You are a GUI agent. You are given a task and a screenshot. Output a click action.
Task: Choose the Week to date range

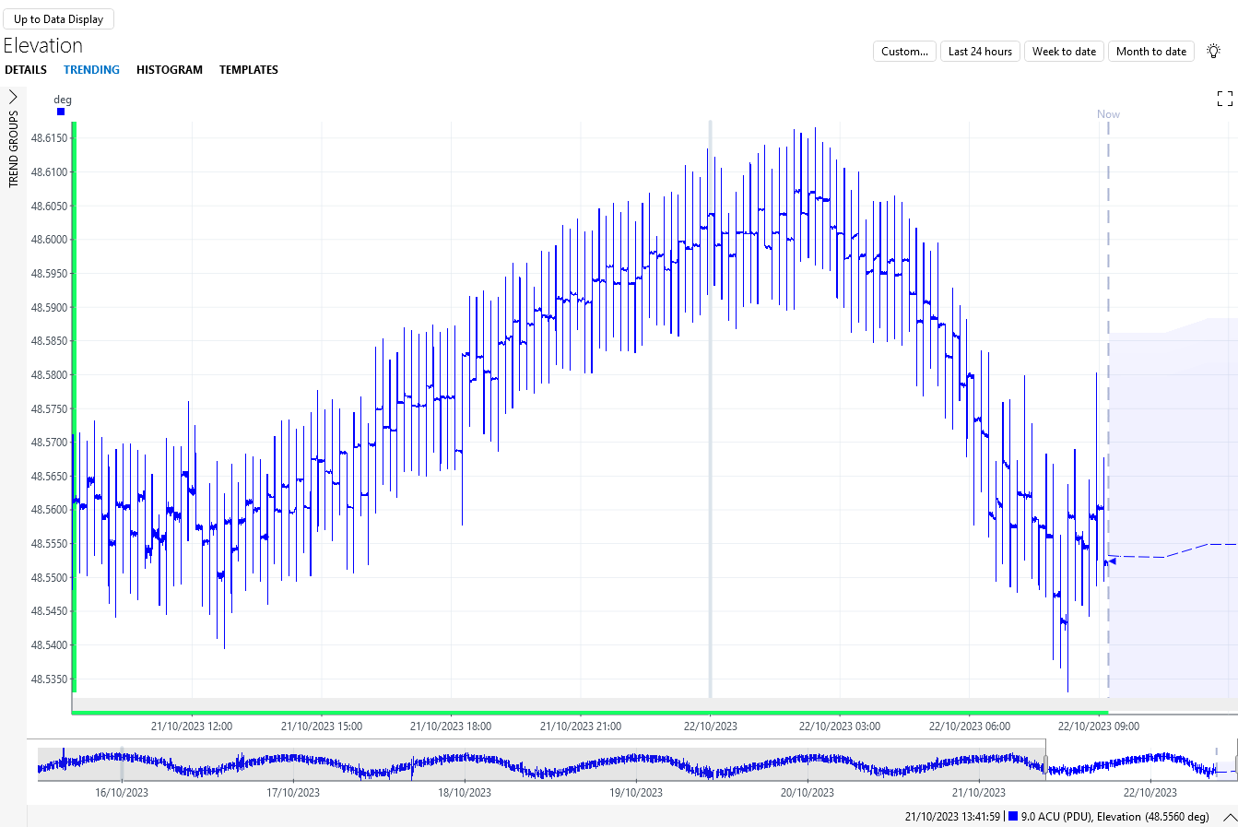point(1064,52)
